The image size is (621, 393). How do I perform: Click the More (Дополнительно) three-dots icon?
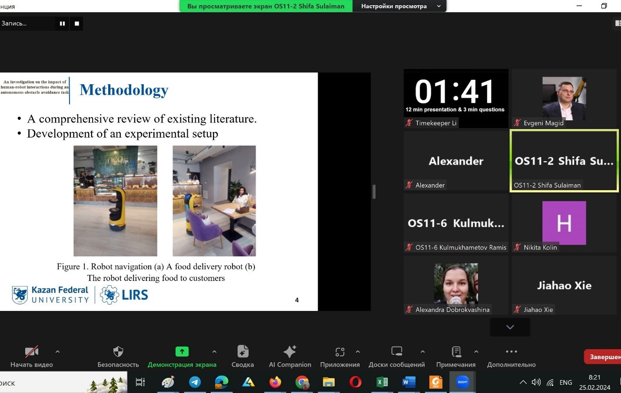(x=511, y=352)
